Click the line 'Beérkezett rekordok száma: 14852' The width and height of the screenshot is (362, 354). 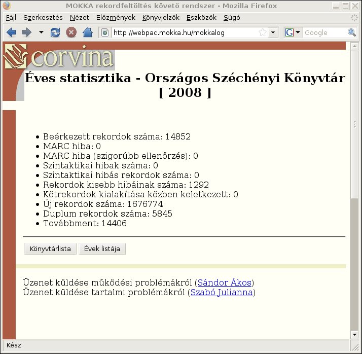[x=117, y=136]
